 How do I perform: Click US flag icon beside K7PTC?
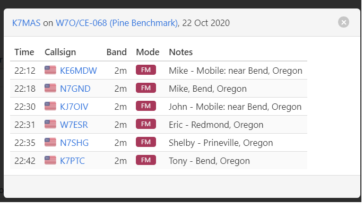pos(50,160)
